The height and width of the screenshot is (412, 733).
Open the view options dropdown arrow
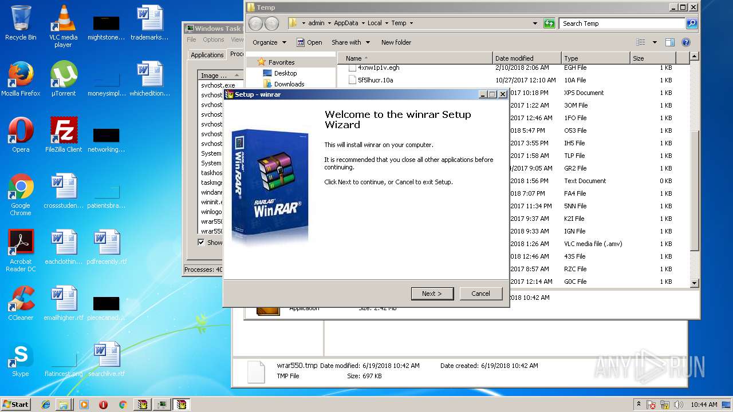click(x=655, y=42)
